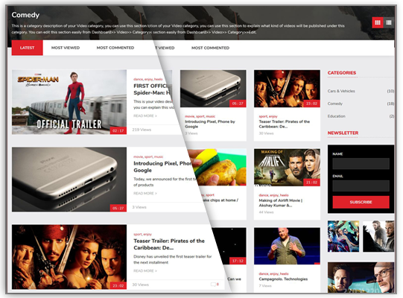This screenshot has width=403, height=298.
Task: Switch to grid view layout icon
Action: coord(378,22)
